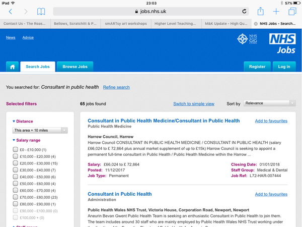Check the £70,000 - £80,000 salary box
302x227 pixels.
coord(16,197)
